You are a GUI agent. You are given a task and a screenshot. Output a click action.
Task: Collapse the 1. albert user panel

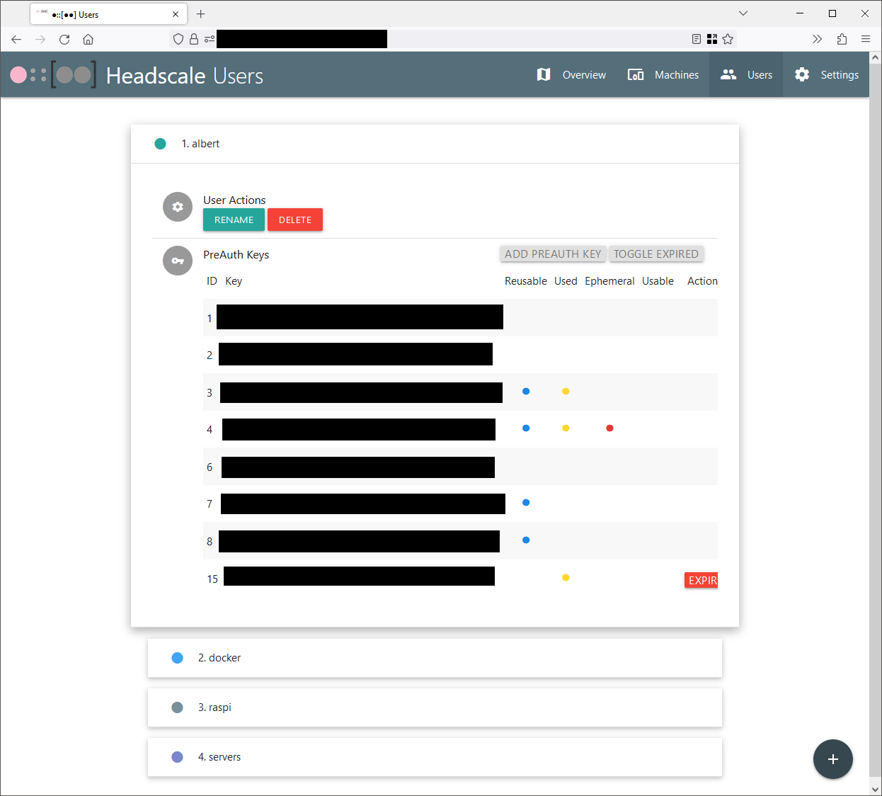pos(435,144)
